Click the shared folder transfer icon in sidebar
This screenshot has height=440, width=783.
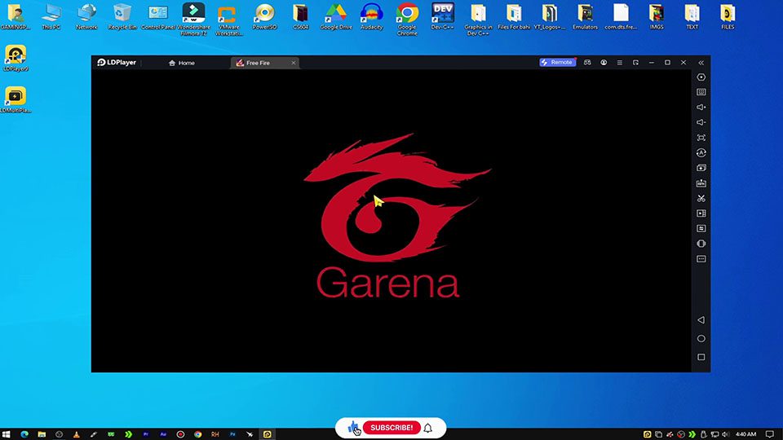click(701, 228)
